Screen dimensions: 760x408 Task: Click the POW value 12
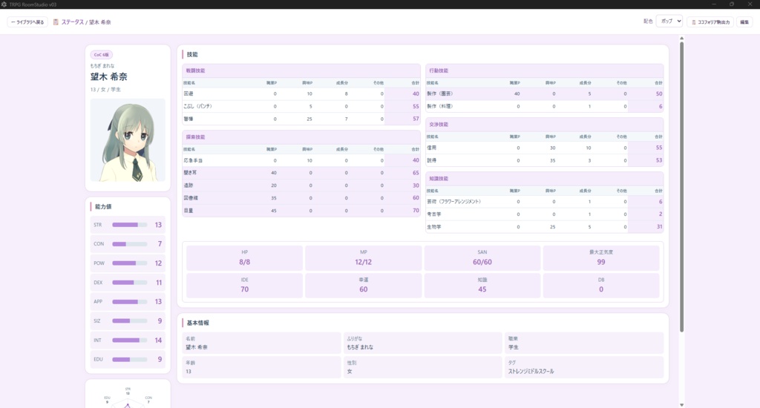tap(158, 263)
